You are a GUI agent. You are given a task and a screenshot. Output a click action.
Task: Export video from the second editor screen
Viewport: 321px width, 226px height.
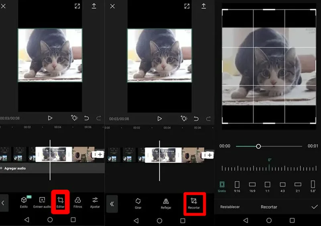click(203, 6)
